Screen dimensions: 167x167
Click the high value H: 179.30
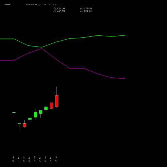pos(86,9)
